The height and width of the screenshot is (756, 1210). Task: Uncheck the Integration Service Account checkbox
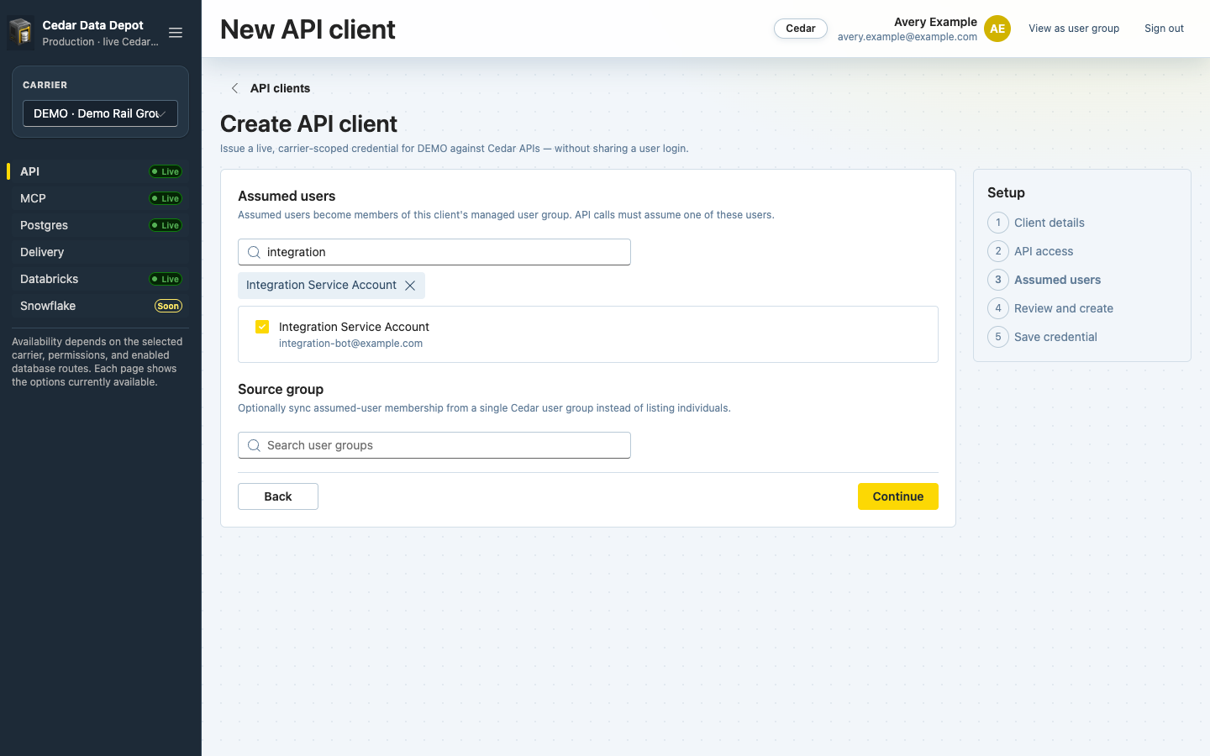coord(262,327)
